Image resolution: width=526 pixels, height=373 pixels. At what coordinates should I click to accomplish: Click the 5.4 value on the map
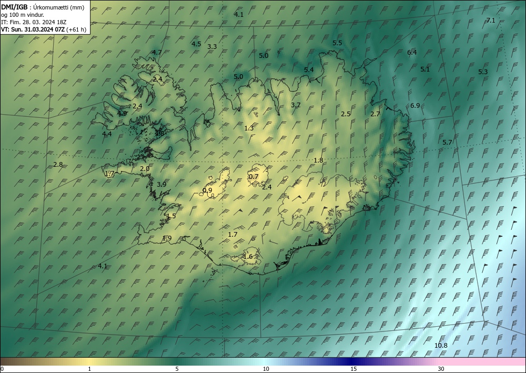(x=309, y=70)
